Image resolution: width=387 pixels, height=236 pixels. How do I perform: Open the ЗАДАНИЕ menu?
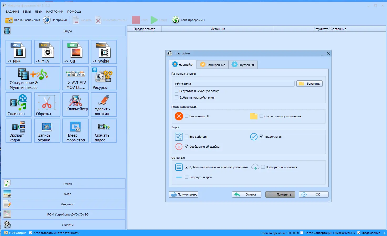[x=12, y=12]
